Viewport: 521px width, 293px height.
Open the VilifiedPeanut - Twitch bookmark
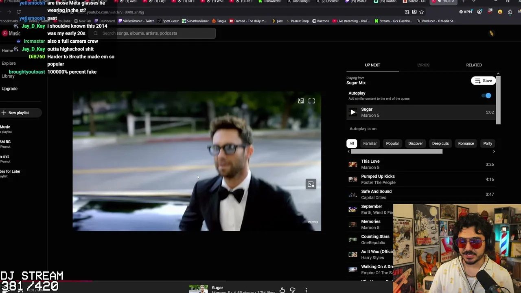coord(136,21)
